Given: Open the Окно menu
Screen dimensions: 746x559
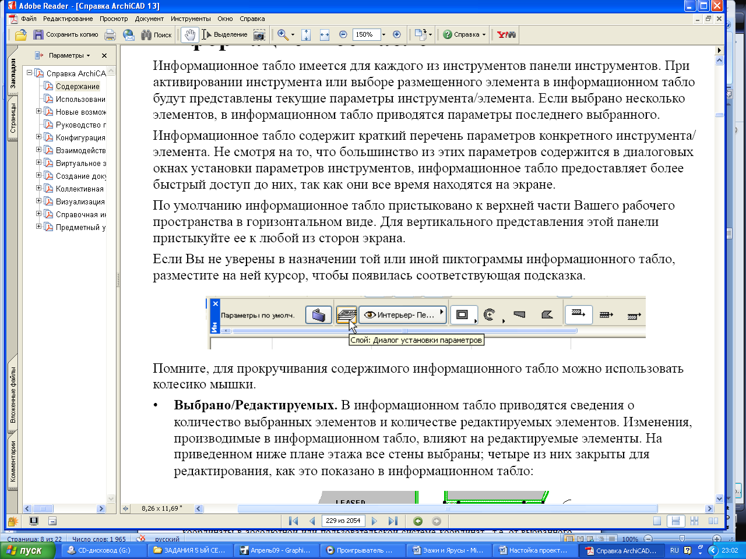Looking at the screenshot, I should click(x=225, y=19).
